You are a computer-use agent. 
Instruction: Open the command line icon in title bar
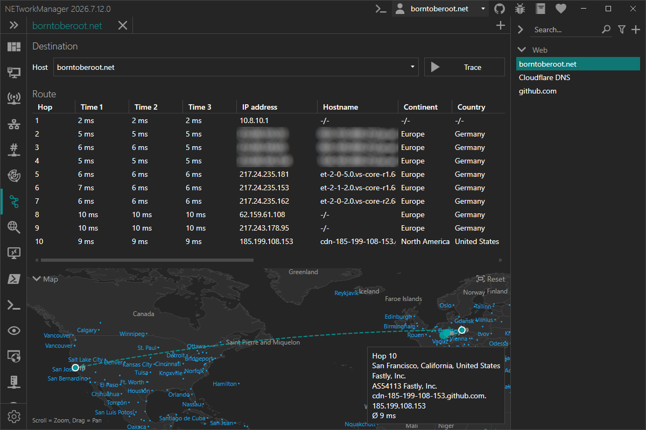381,9
